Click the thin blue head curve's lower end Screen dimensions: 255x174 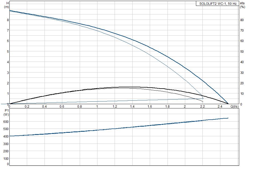(x=203, y=99)
